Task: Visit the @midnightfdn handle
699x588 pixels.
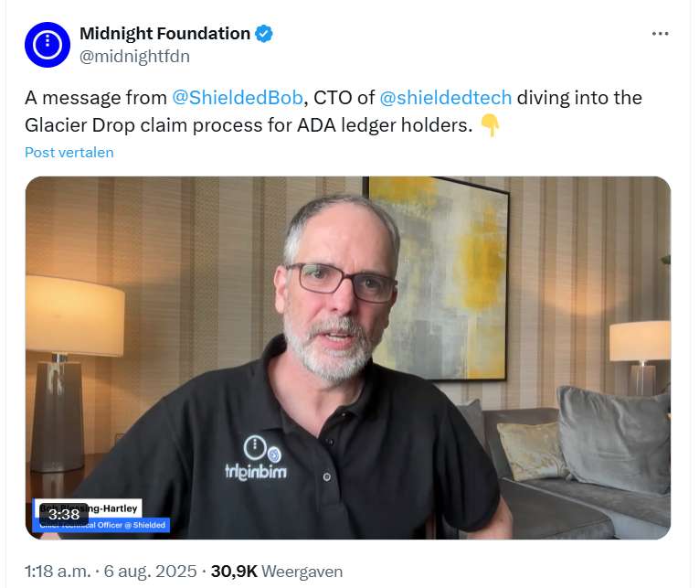Action: 134,56
